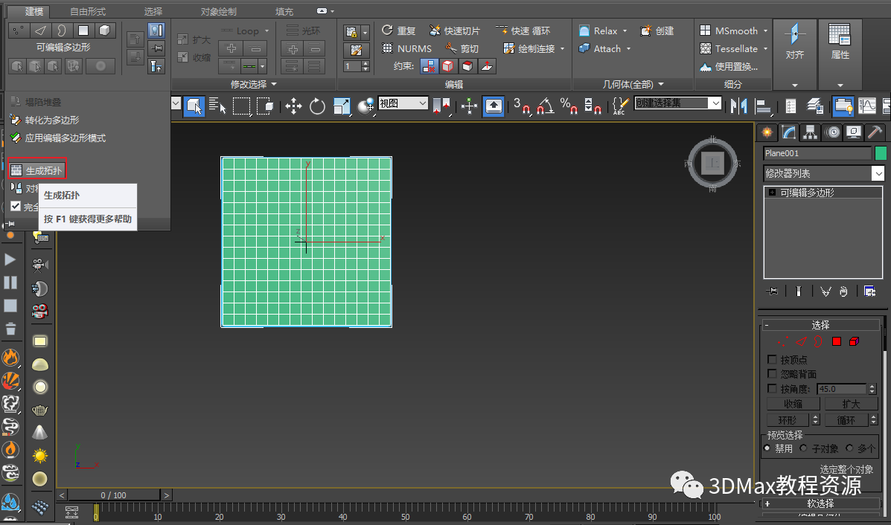The width and height of the screenshot is (891, 525).
Task: Select the Multi preview radio button
Action: 849,448
